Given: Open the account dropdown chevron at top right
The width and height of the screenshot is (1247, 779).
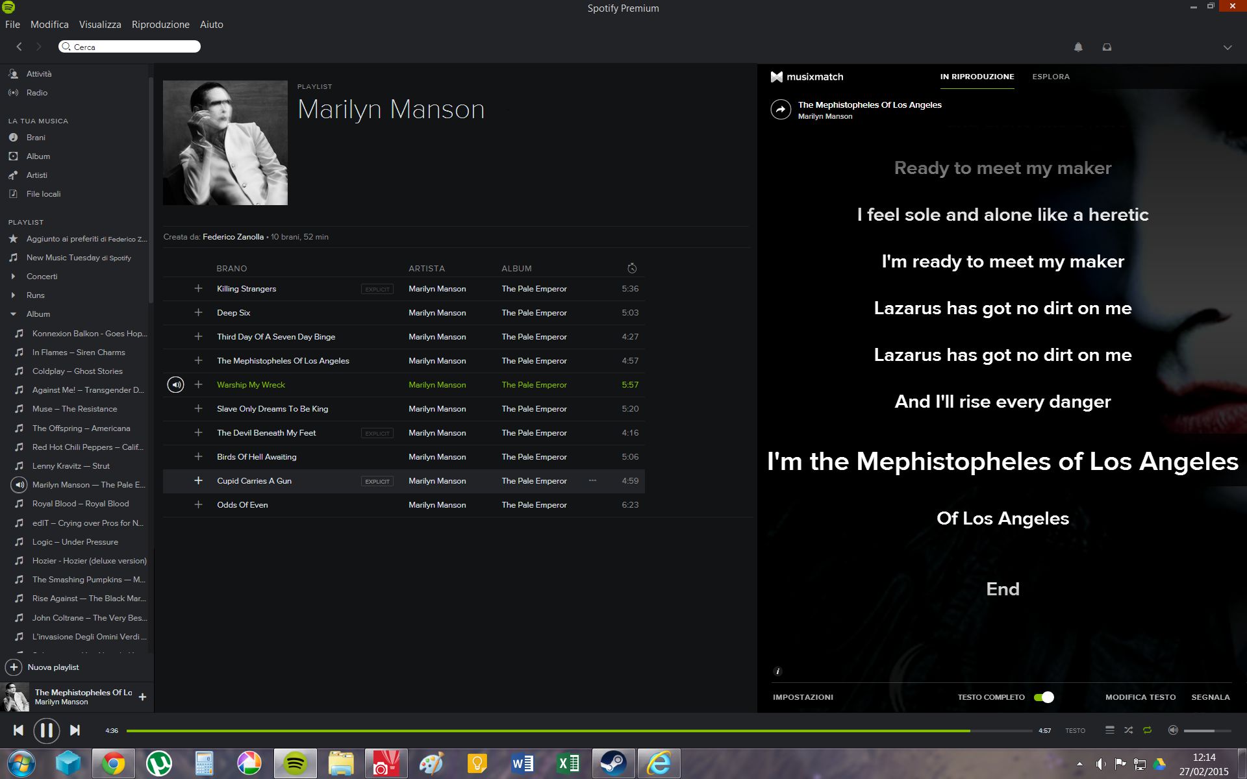Looking at the screenshot, I should tap(1227, 47).
